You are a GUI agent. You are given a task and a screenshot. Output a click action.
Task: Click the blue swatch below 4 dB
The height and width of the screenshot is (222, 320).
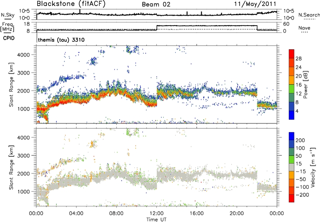click(x=292, y=115)
